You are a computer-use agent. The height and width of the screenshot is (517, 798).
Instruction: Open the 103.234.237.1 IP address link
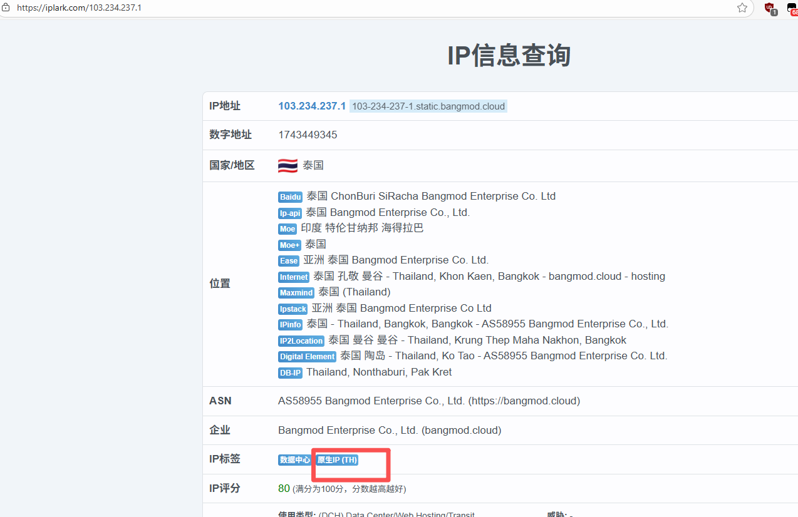point(312,106)
